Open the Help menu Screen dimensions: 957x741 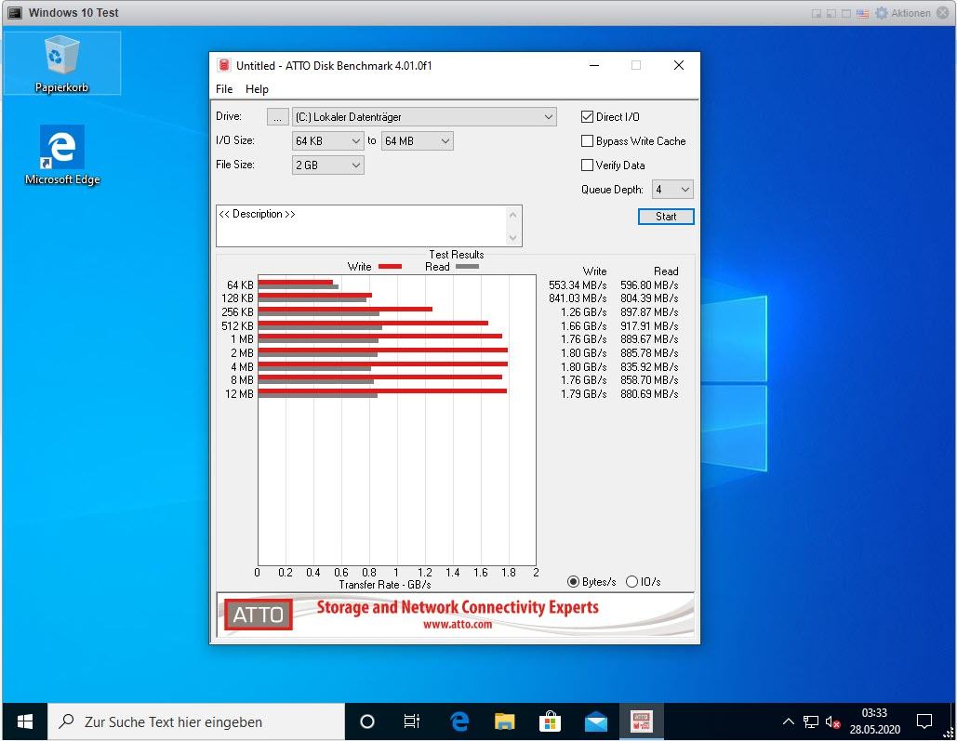[x=257, y=89]
